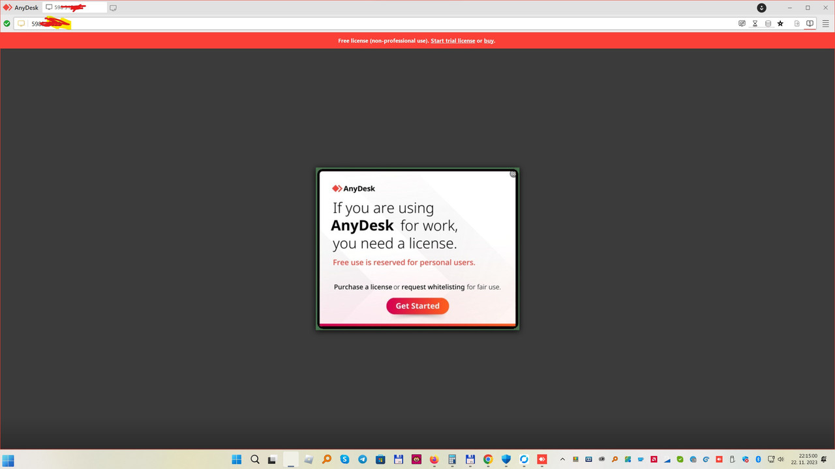Open Task View in the taskbar
The image size is (835, 469).
(273, 459)
